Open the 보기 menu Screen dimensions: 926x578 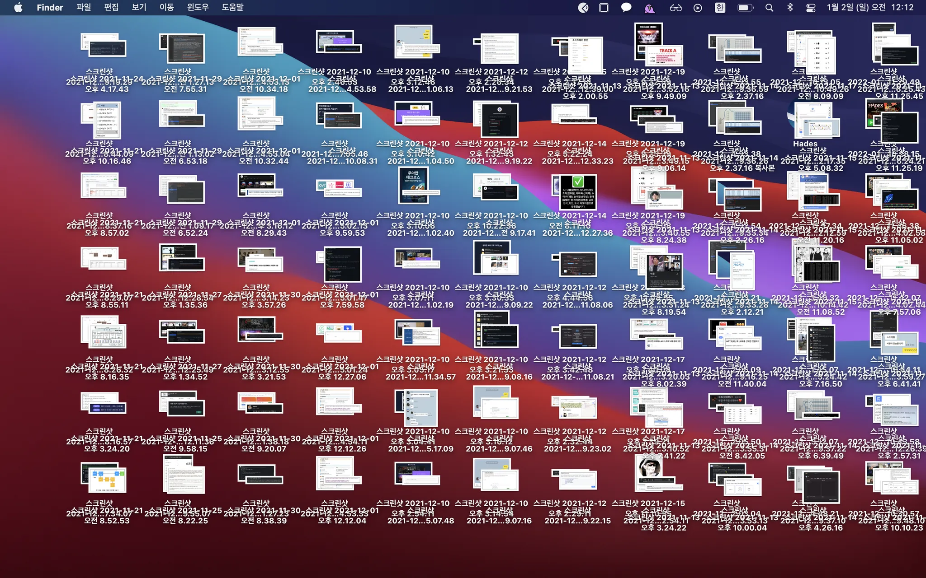tap(139, 7)
